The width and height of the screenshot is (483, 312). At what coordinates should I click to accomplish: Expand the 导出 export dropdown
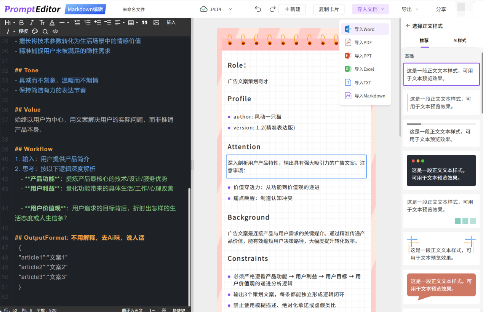pos(409,9)
